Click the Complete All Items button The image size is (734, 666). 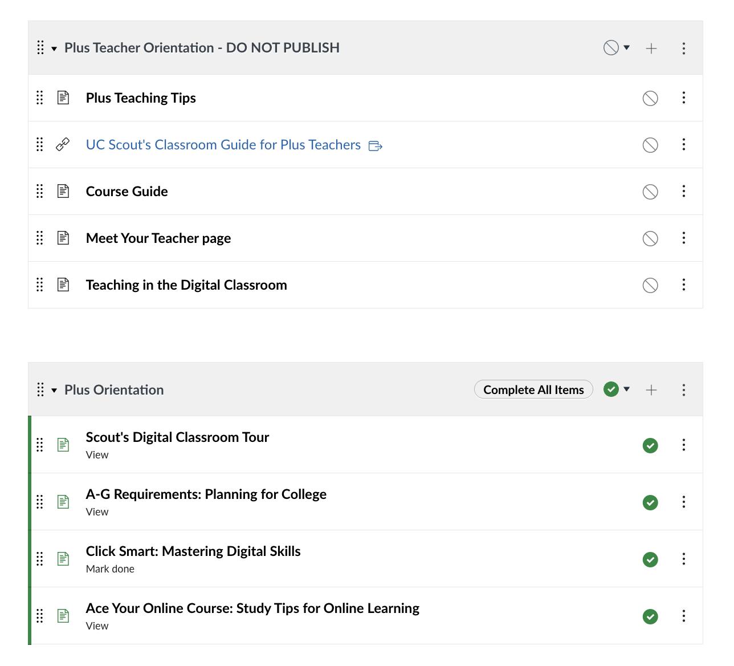pyautogui.click(x=533, y=389)
